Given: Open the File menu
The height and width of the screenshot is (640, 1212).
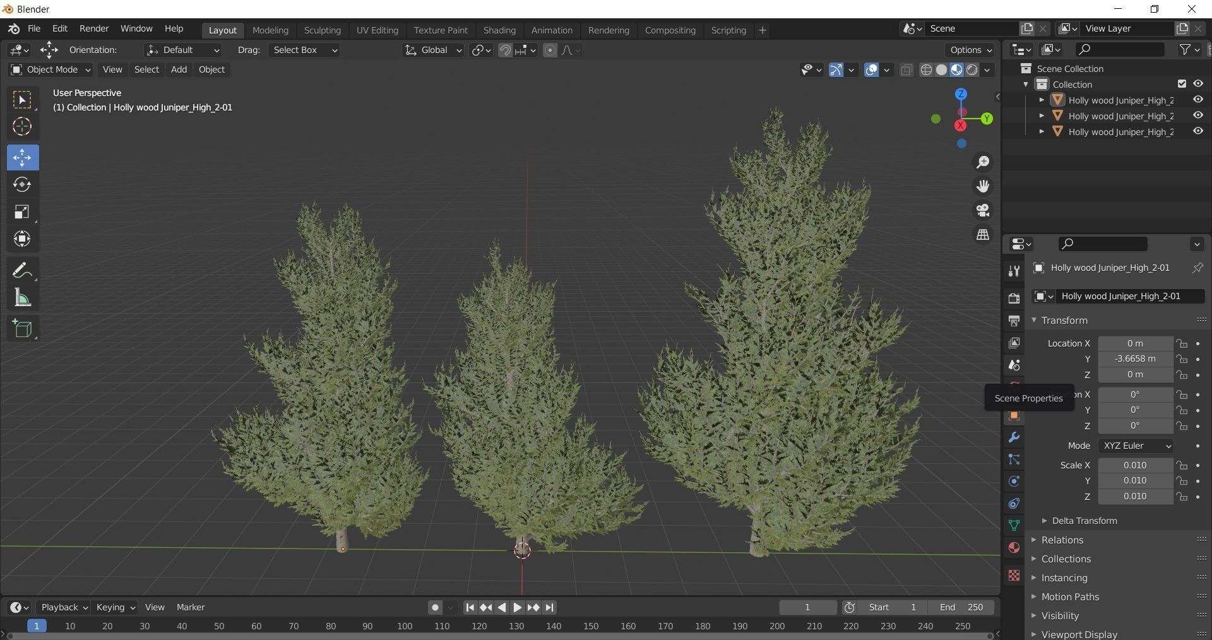Looking at the screenshot, I should 34,28.
